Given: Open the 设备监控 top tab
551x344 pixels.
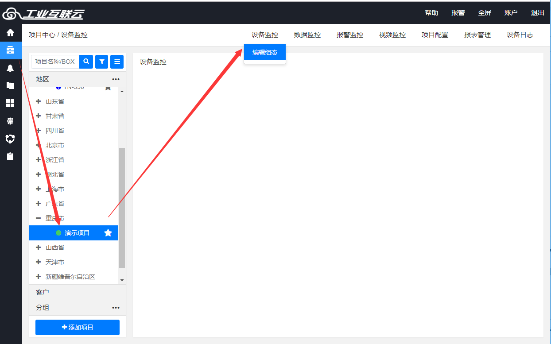Looking at the screenshot, I should (x=265, y=35).
